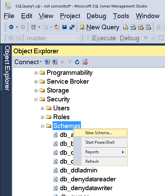Open the Navigate Backward history dropdown arrow

[x=17, y=27]
